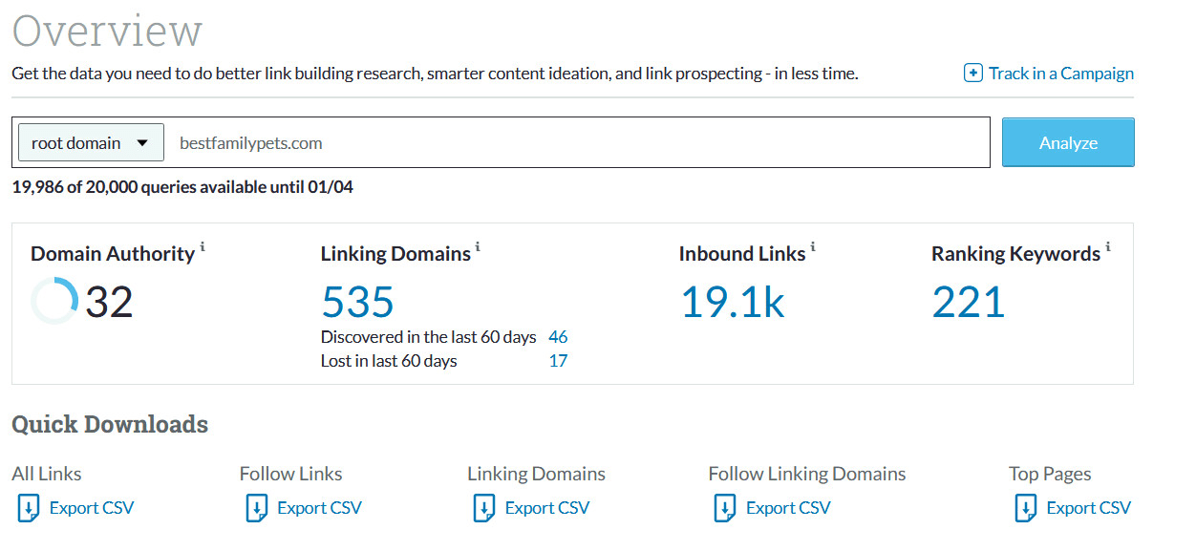Click the domain URL input field
The height and width of the screenshot is (551, 1196).
[x=573, y=143]
